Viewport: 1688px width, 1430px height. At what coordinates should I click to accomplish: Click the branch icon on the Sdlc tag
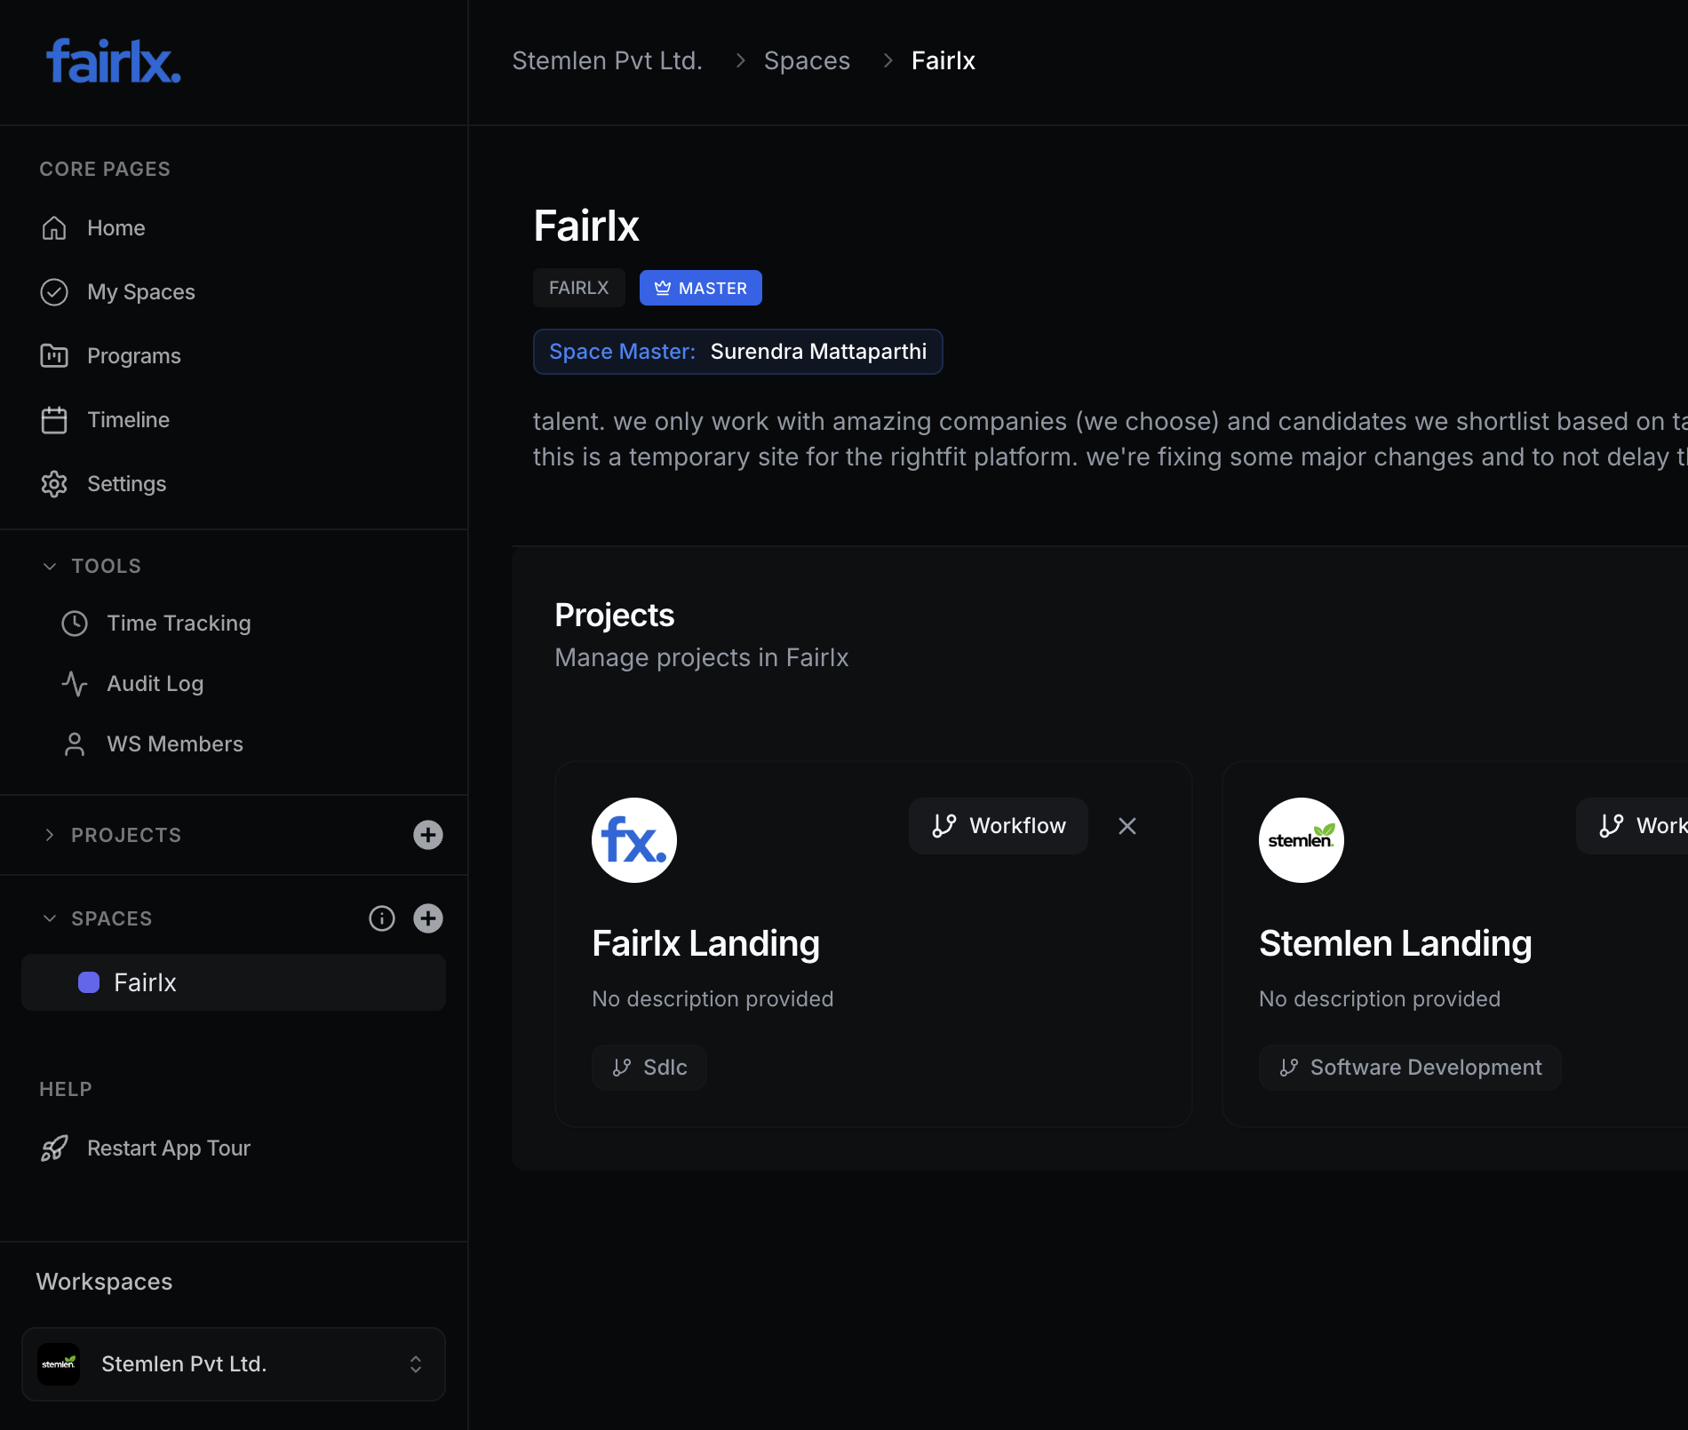click(622, 1068)
